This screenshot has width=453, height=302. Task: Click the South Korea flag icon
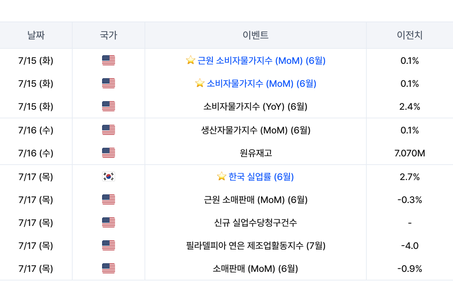(x=109, y=176)
